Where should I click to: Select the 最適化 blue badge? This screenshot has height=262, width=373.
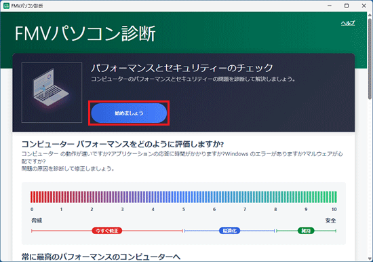pyautogui.click(x=229, y=231)
